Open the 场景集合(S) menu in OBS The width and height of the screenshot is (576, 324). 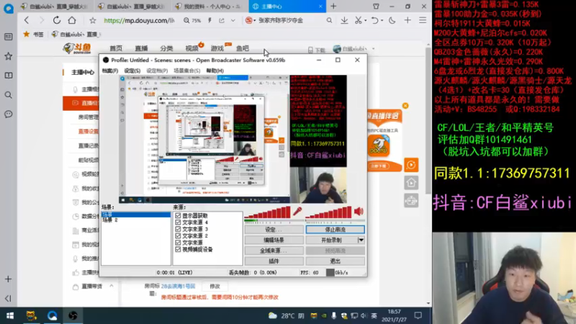186,71
